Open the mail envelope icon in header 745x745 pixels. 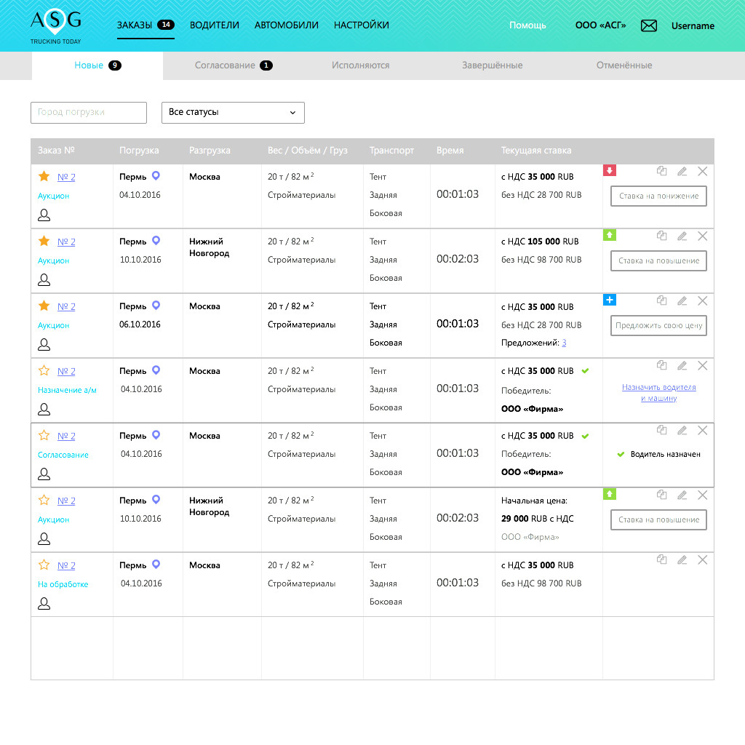pyautogui.click(x=648, y=25)
